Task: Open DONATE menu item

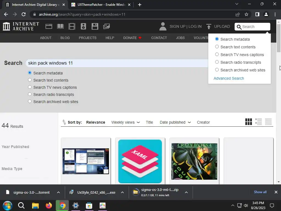Action: pos(133,38)
